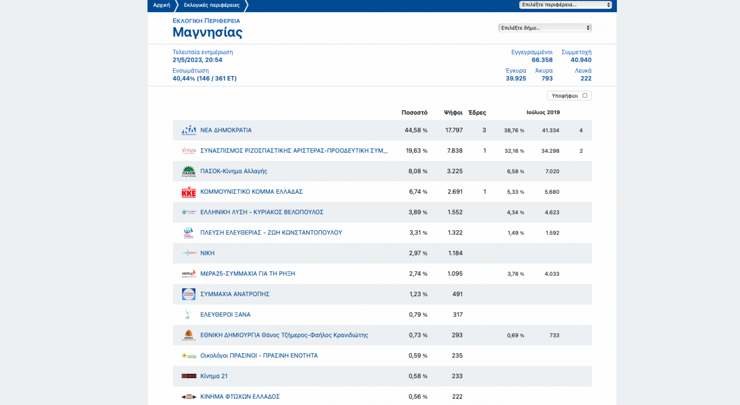Viewport: 740px width, 405px height.
Task: Click the Πλεύση Ελευθερίας ship logo
Action: (189, 232)
